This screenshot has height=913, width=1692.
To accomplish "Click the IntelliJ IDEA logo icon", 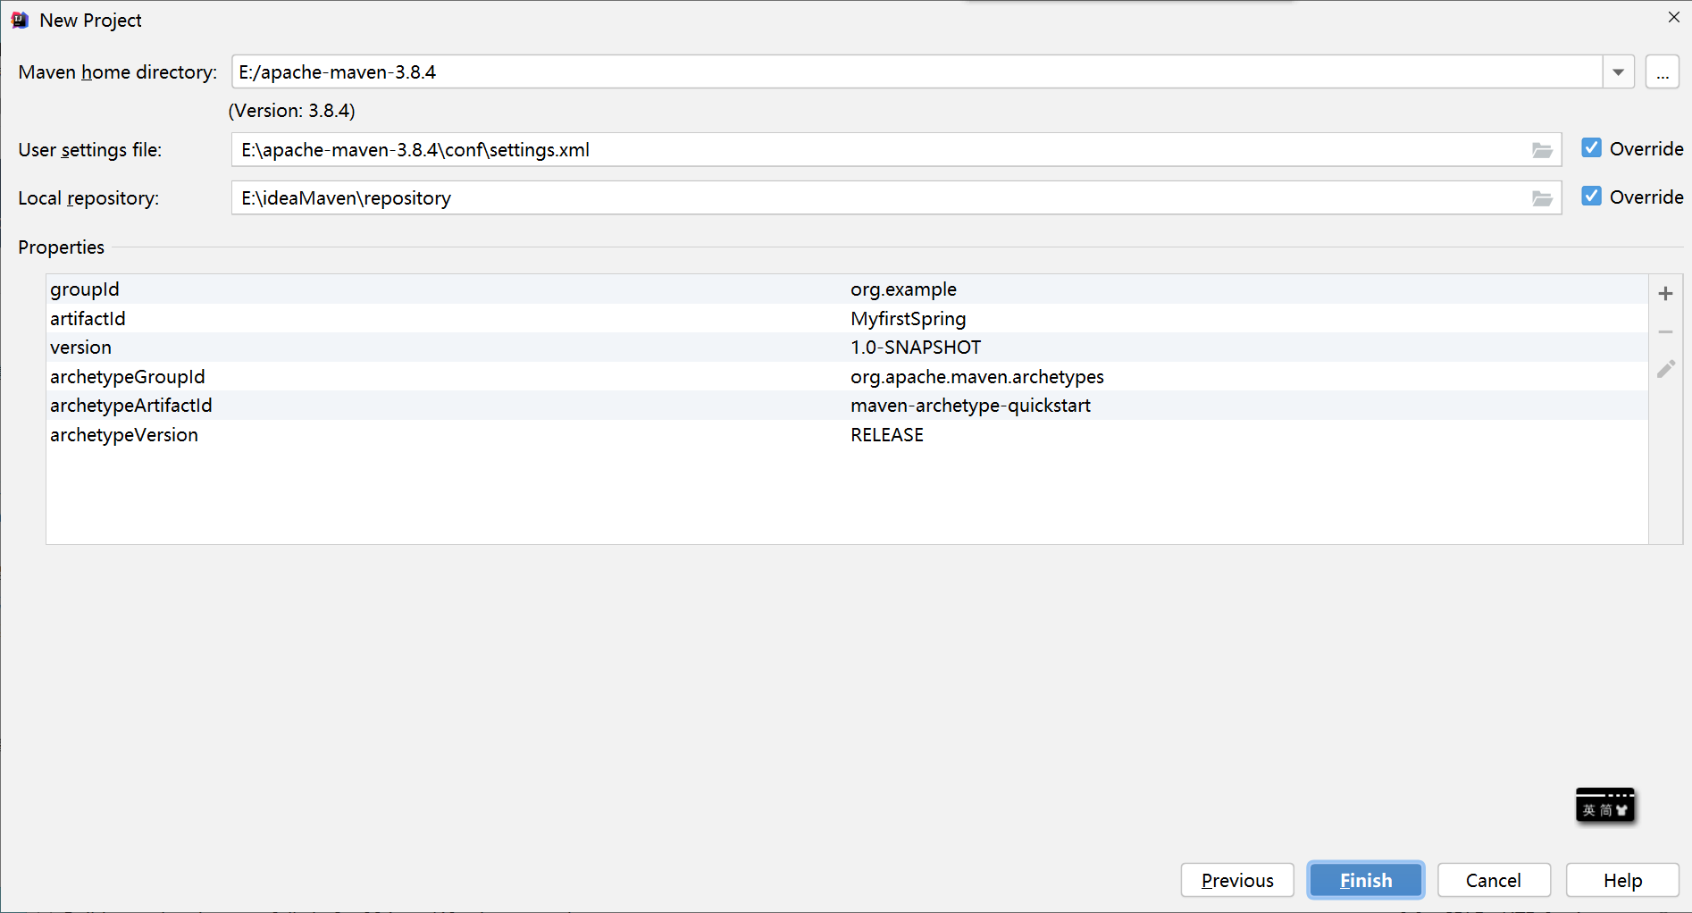I will tap(20, 20).
